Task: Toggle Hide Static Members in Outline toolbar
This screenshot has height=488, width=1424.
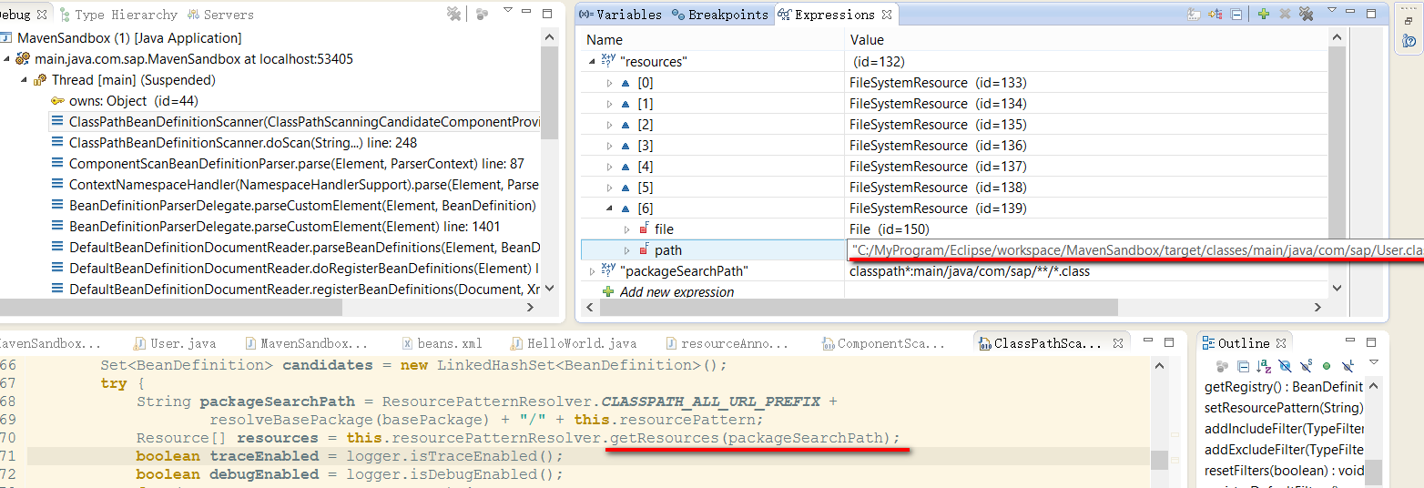Action: [1306, 366]
